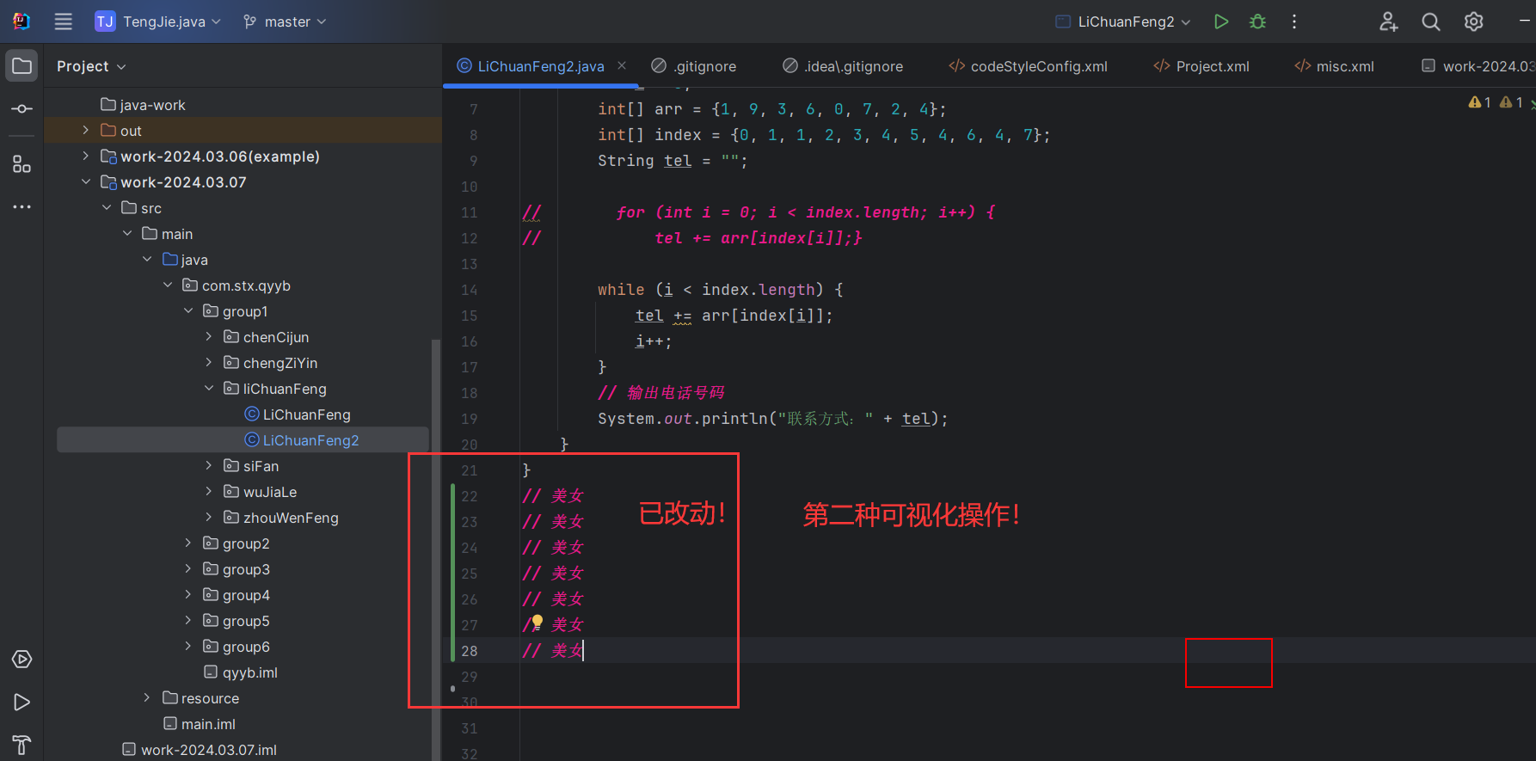This screenshot has height=761, width=1536.
Task: Open the Run tool window icon
Action: coord(22,703)
